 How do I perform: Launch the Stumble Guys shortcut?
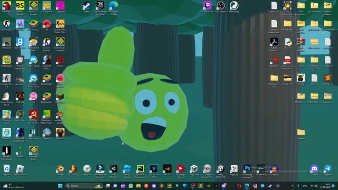coord(6,117)
